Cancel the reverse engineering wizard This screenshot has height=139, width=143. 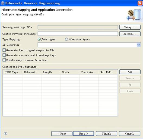coord(129,134)
